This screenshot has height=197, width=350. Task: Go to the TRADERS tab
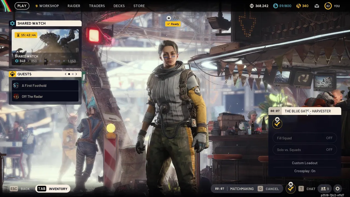pyautogui.click(x=97, y=6)
